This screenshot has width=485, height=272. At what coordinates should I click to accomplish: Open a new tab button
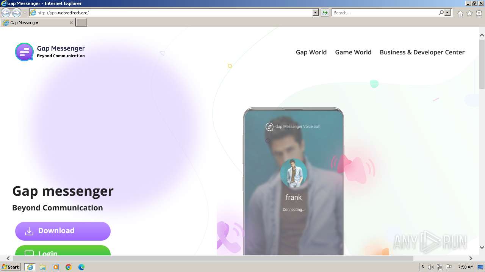[81, 23]
